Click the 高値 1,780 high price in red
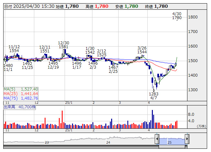 click(97, 6)
